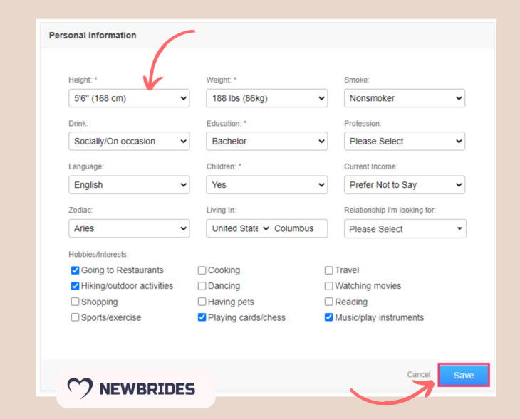Expand Relationship I'm looking for dropdown
Image resolution: width=520 pixels, height=419 pixels.
point(404,229)
